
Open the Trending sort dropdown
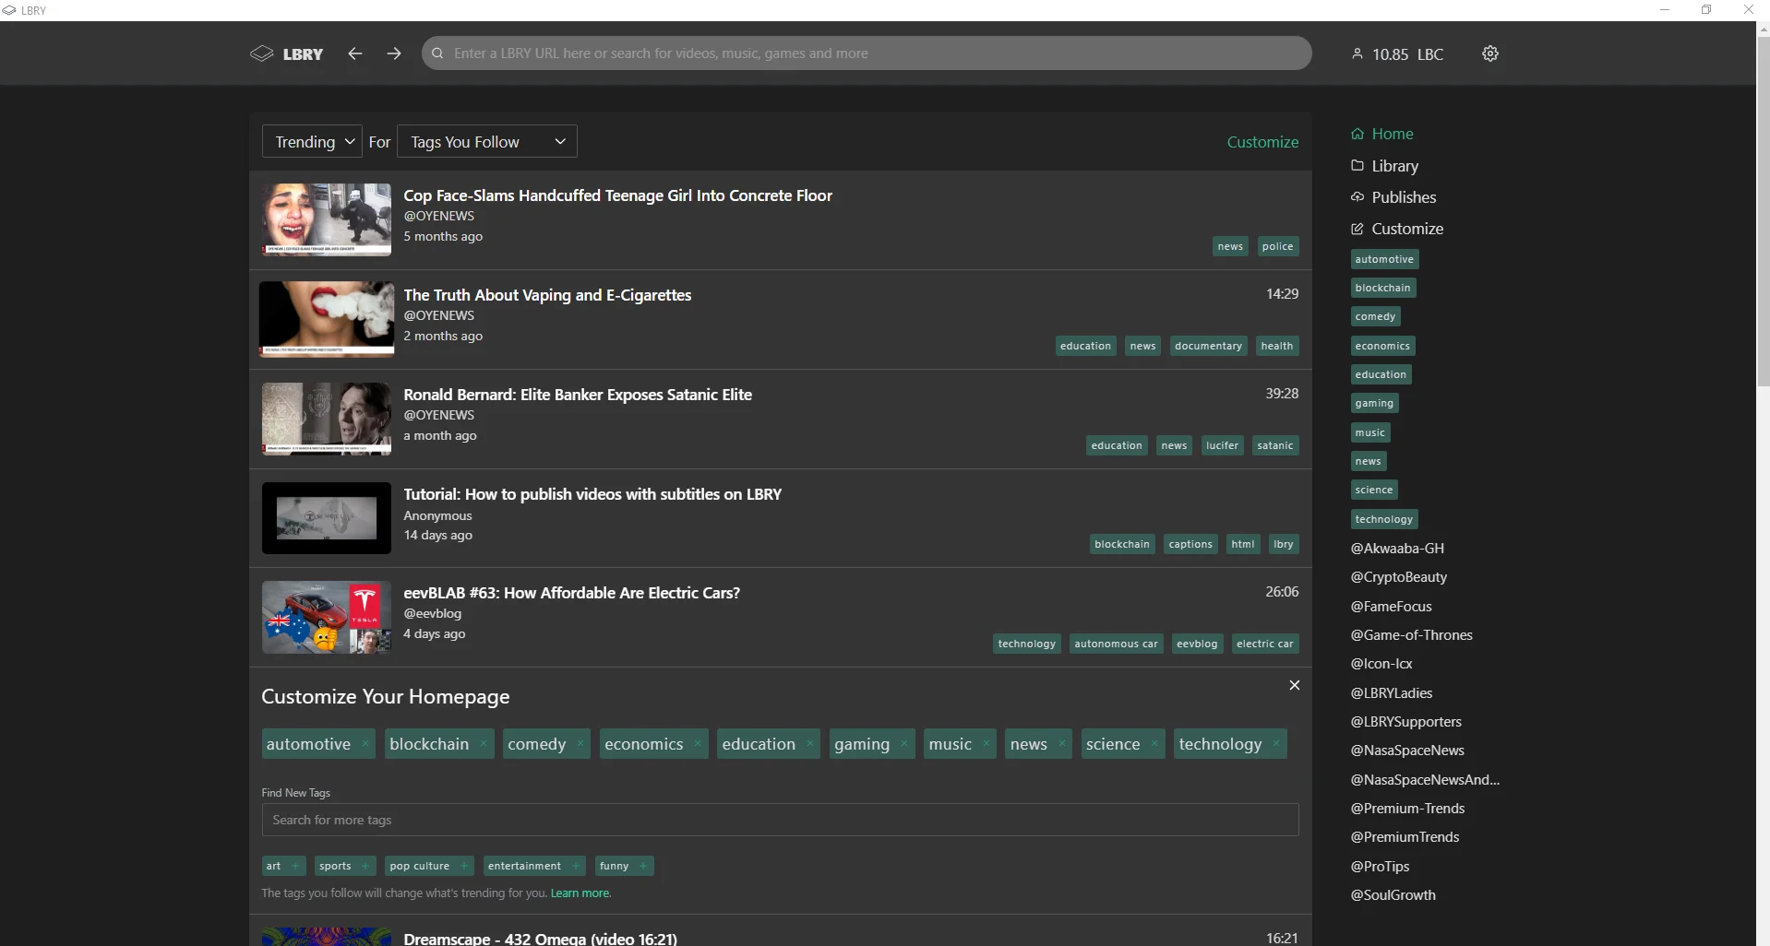pos(312,142)
